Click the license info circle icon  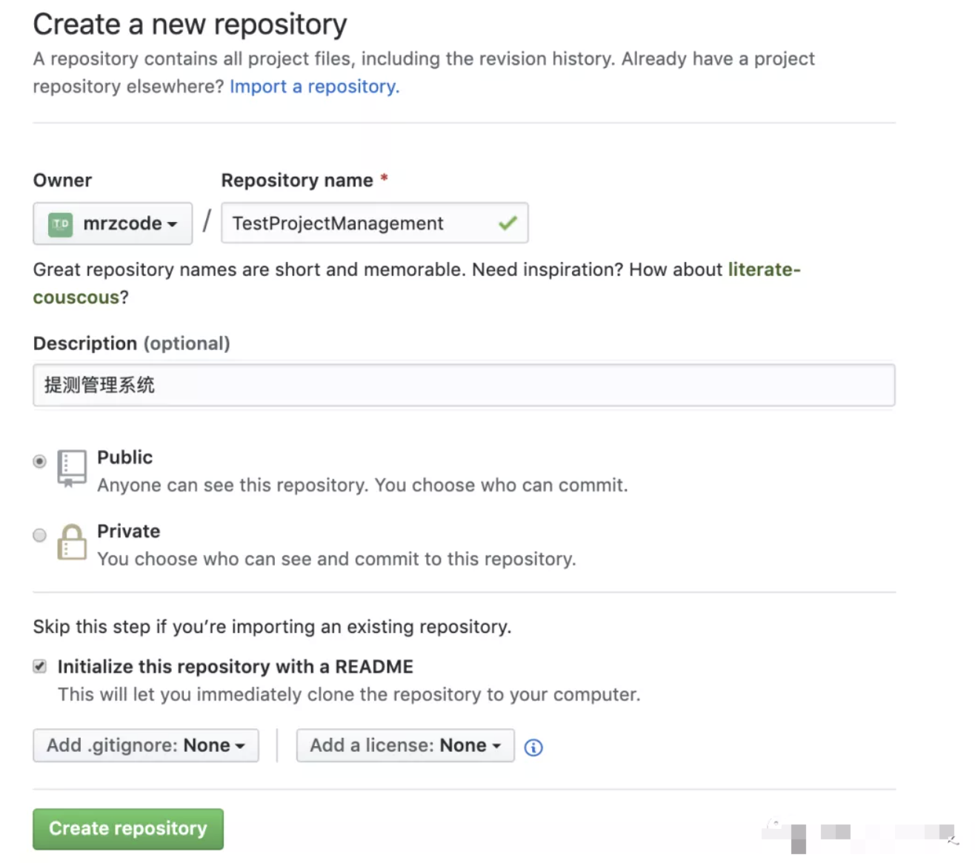[533, 748]
